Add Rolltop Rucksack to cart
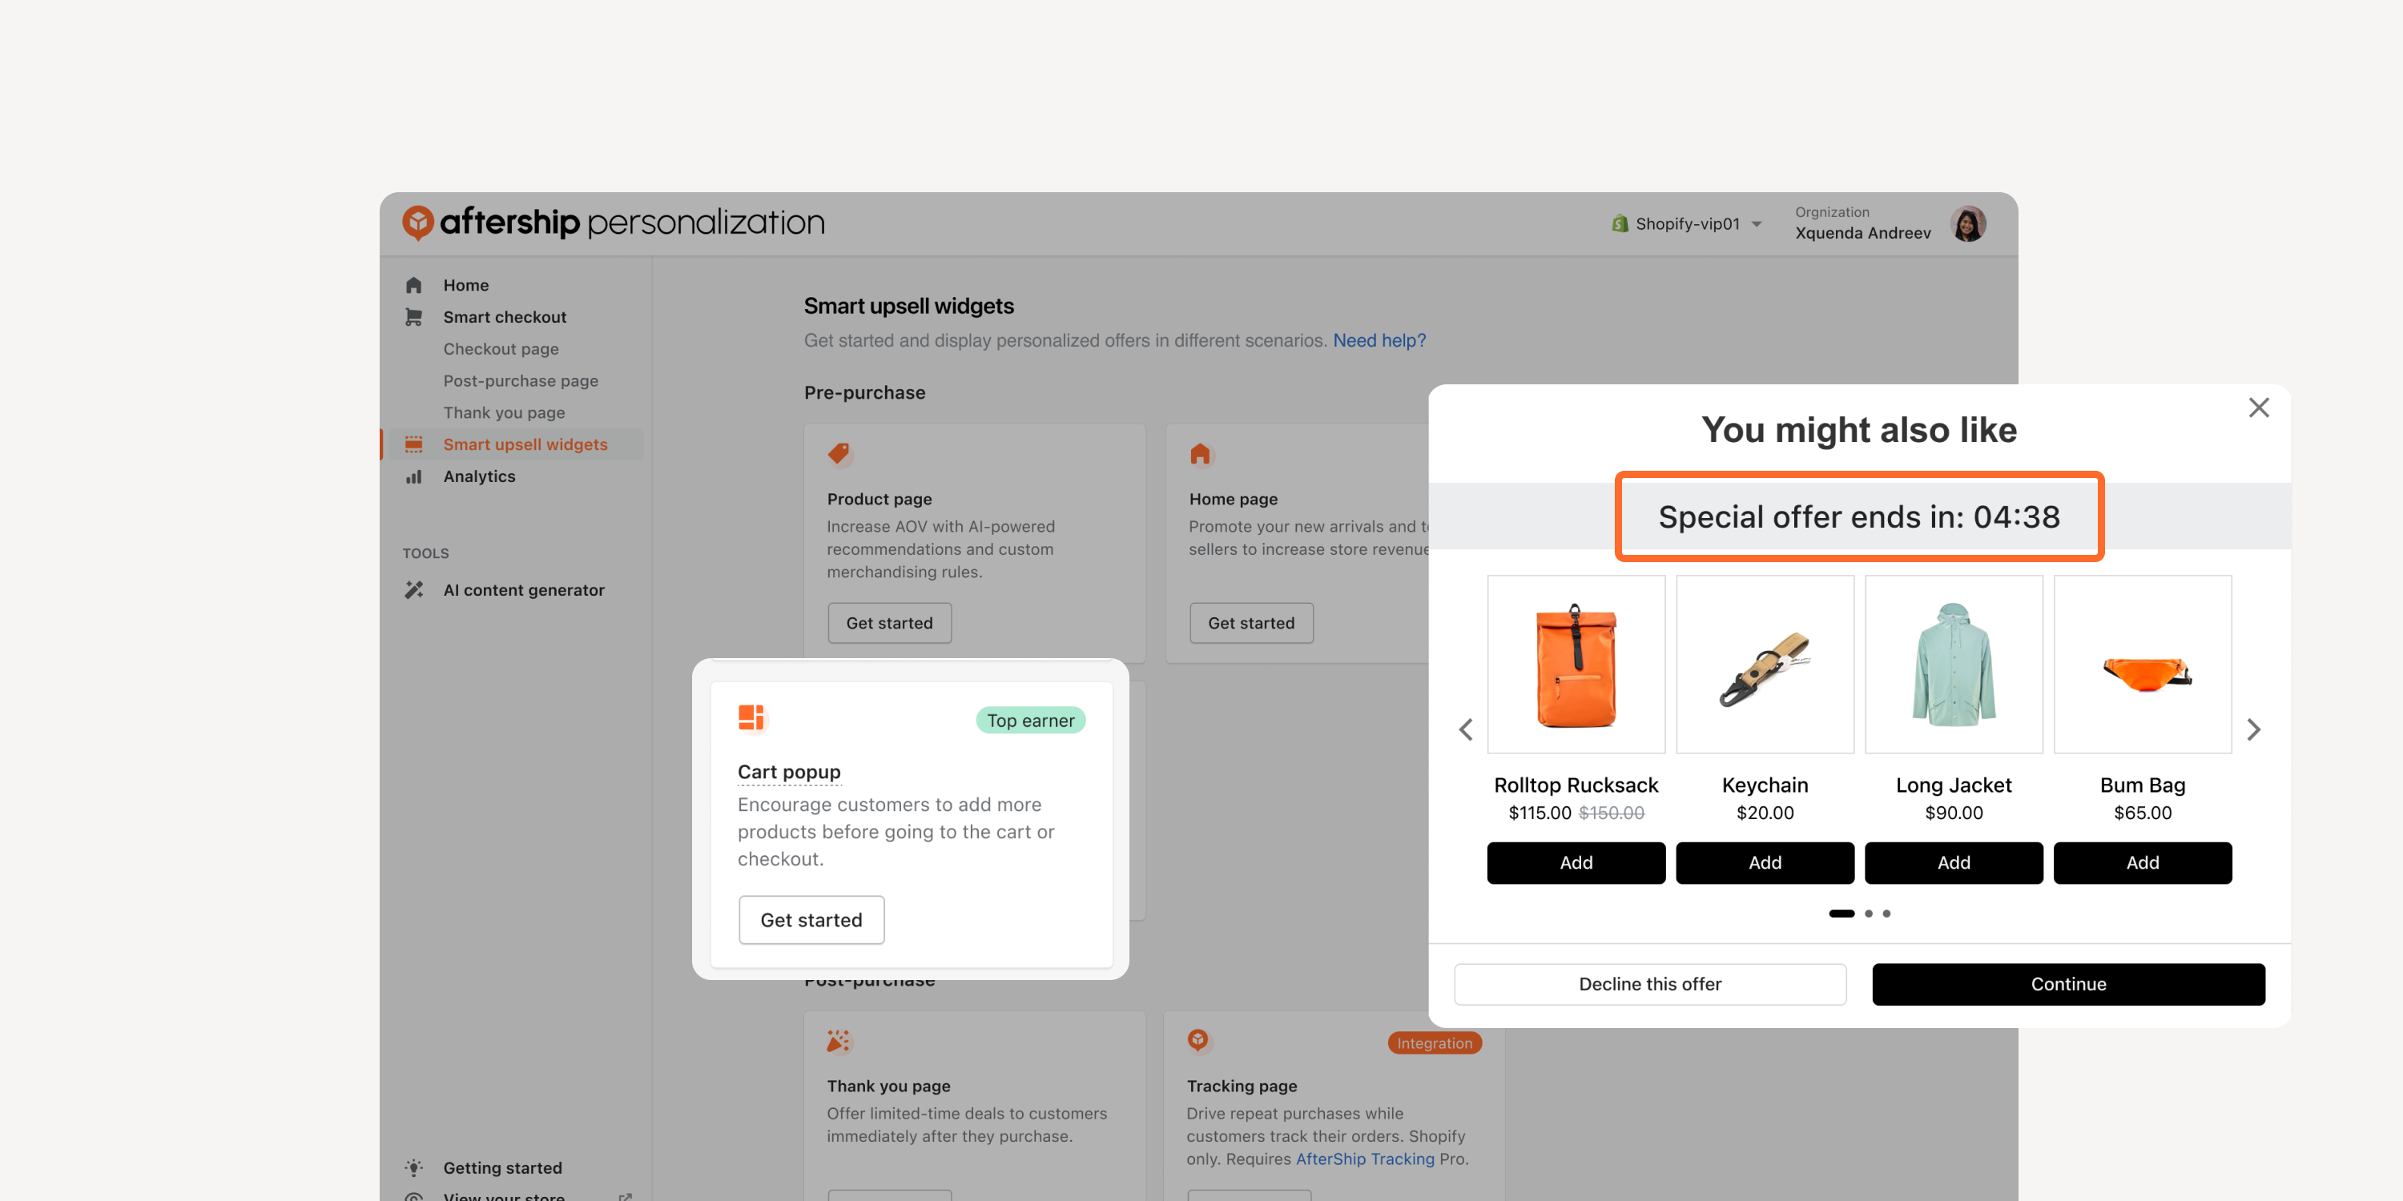This screenshot has height=1201, width=2403. coord(1576,862)
